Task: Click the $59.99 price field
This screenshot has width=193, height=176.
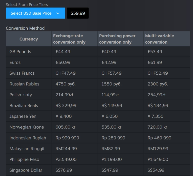Action: click(x=78, y=13)
